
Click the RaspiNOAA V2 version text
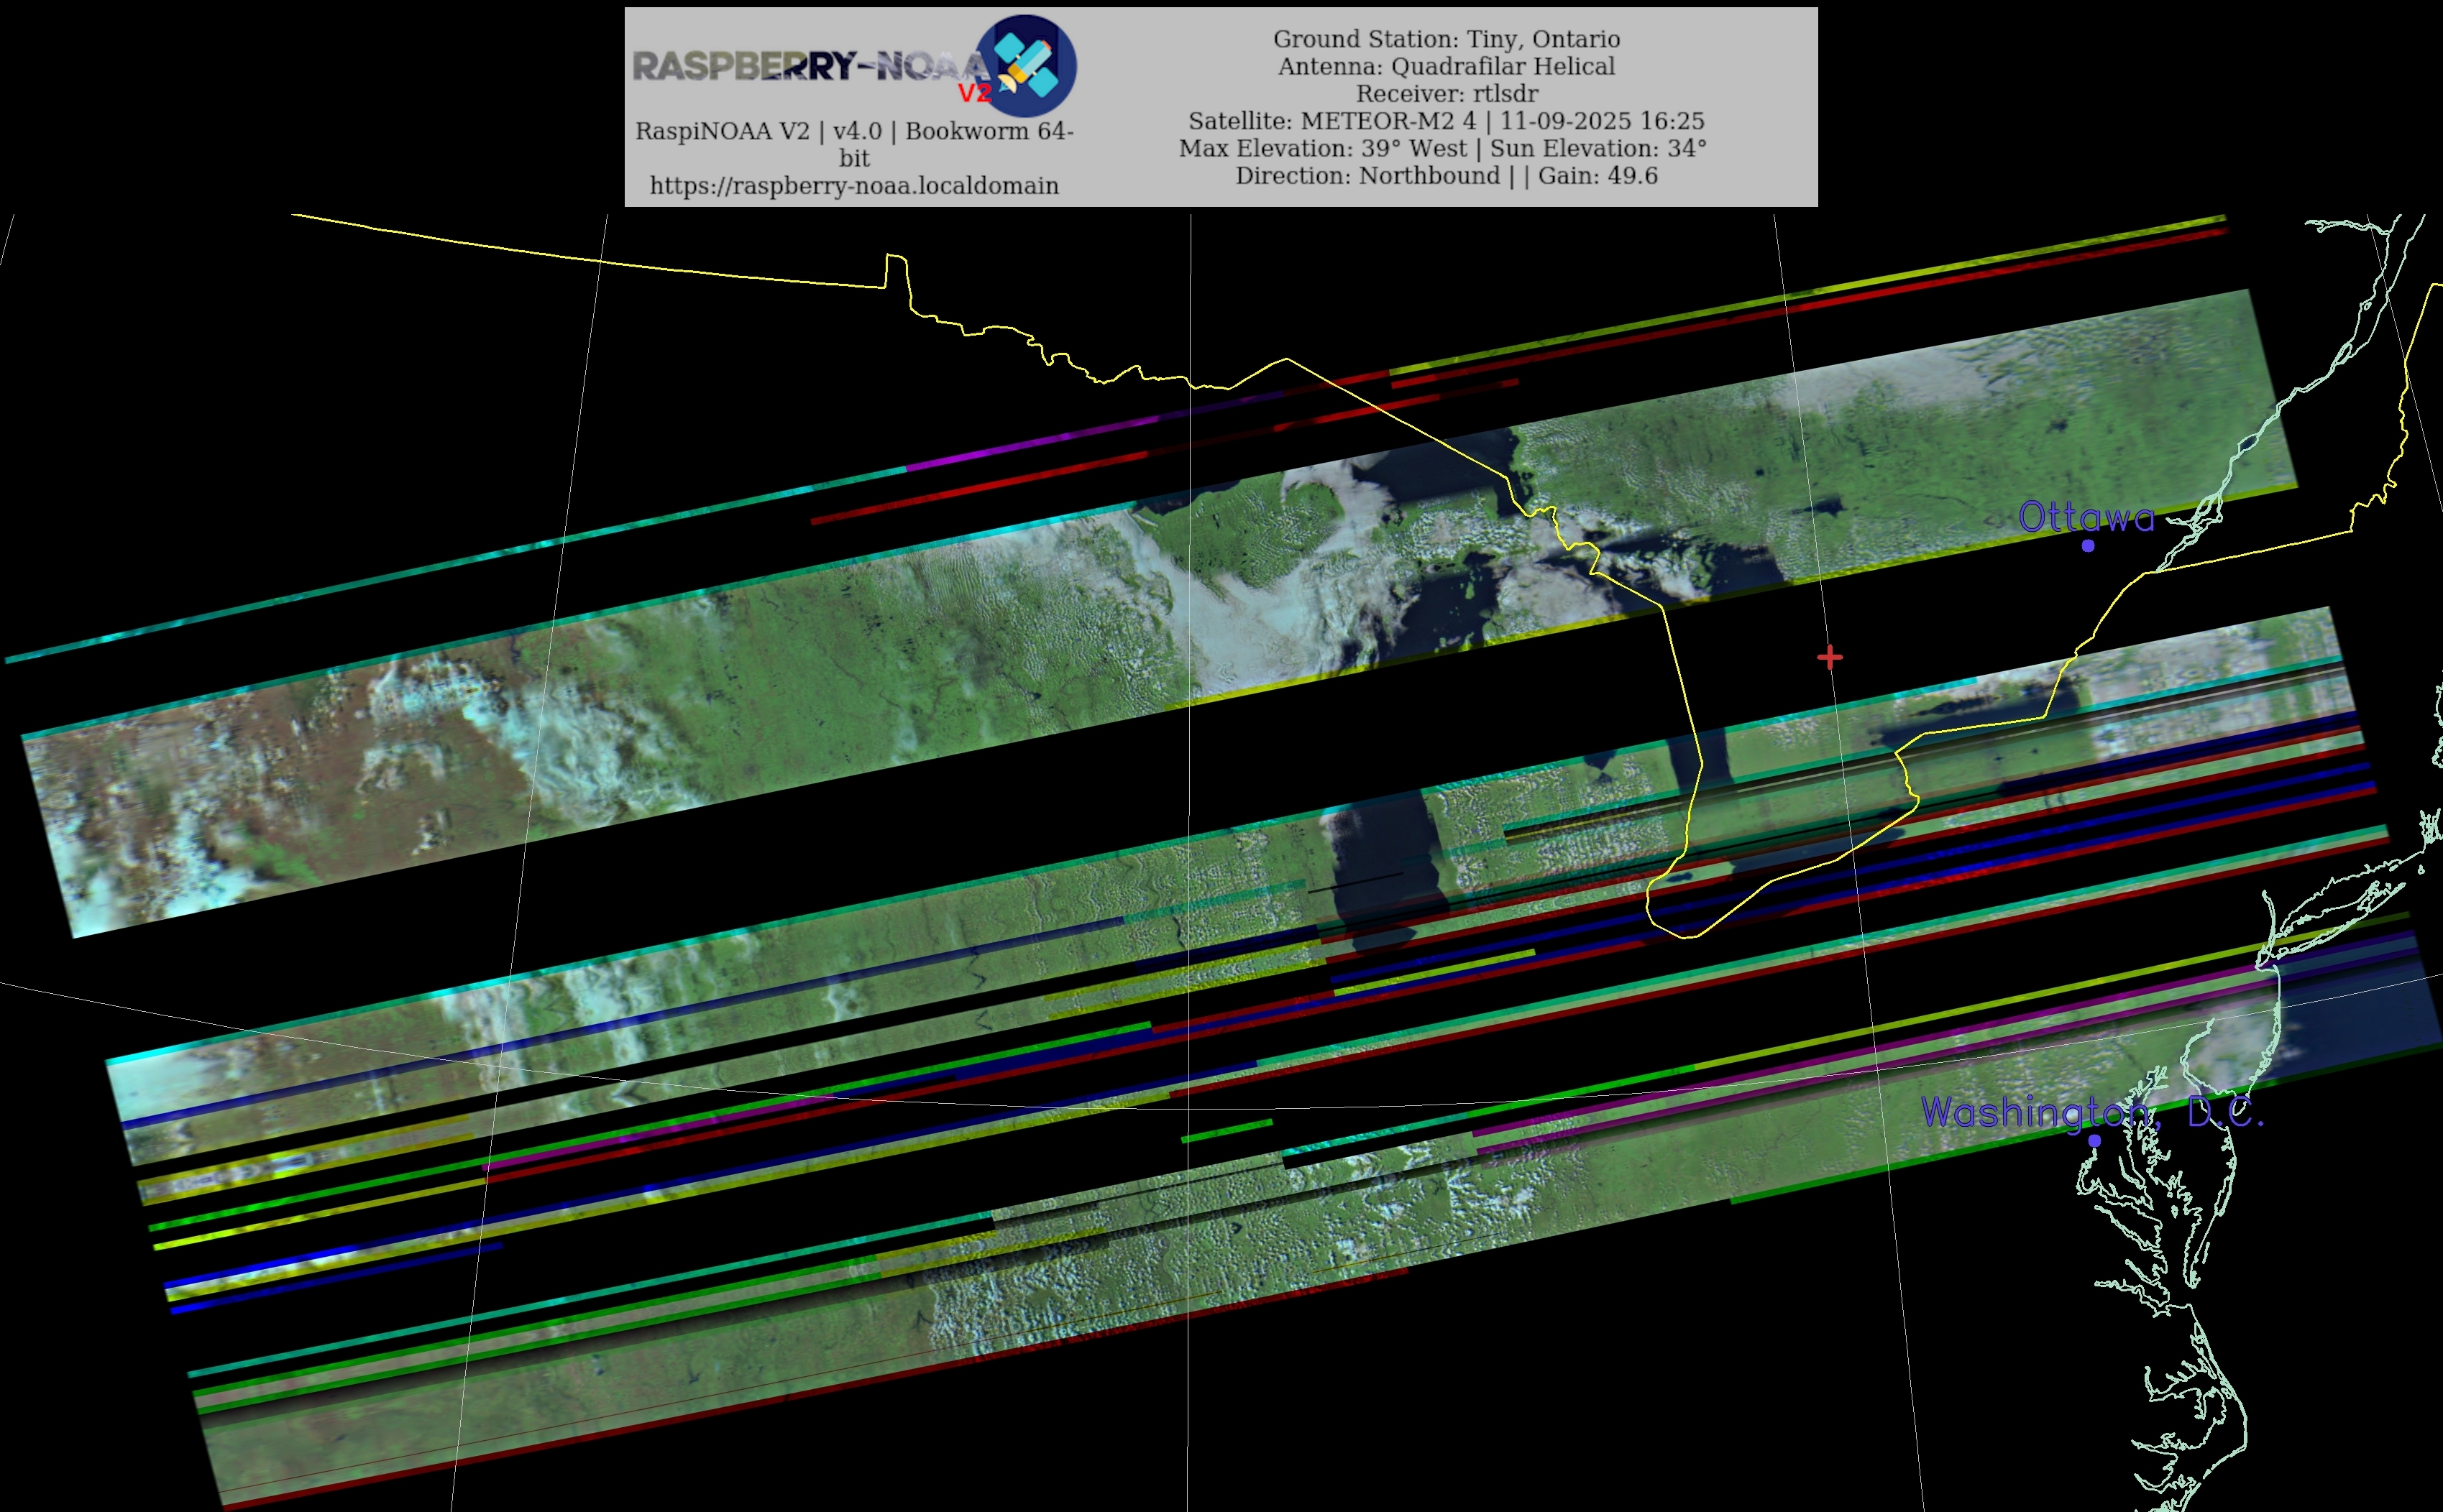coord(853,132)
